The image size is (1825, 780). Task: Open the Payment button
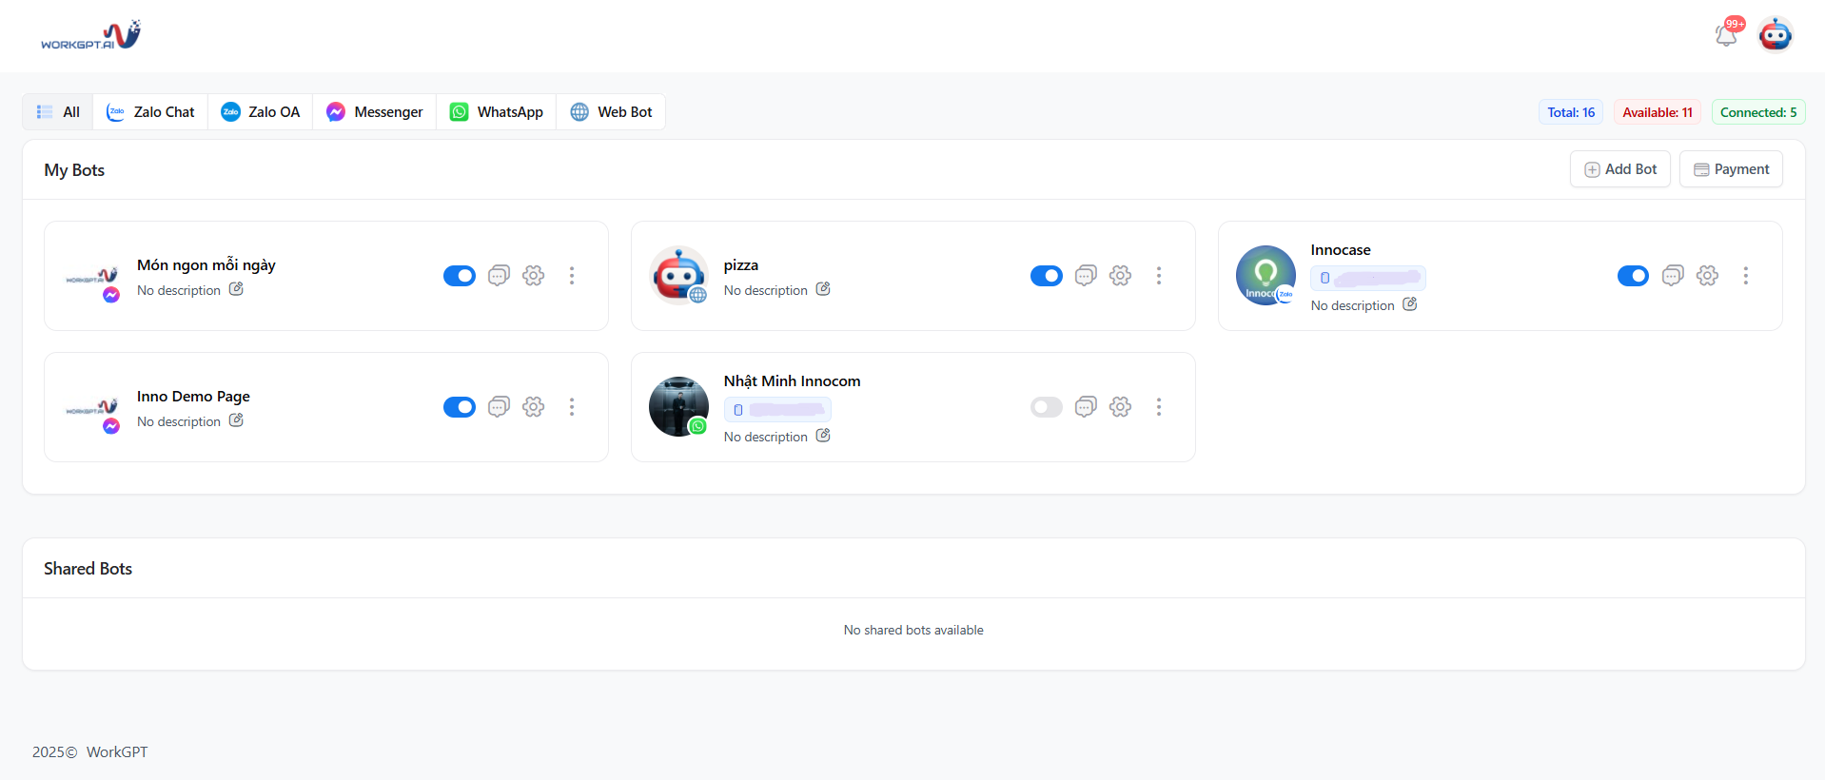[x=1731, y=169]
